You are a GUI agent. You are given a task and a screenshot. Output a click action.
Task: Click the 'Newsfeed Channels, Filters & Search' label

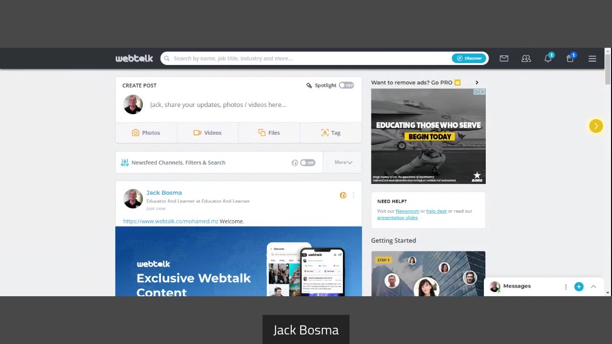click(x=178, y=162)
